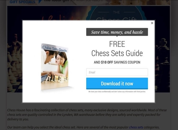Open the 'chess sets' link in paragraph
The image size is (178, 130).
pos(136,127)
